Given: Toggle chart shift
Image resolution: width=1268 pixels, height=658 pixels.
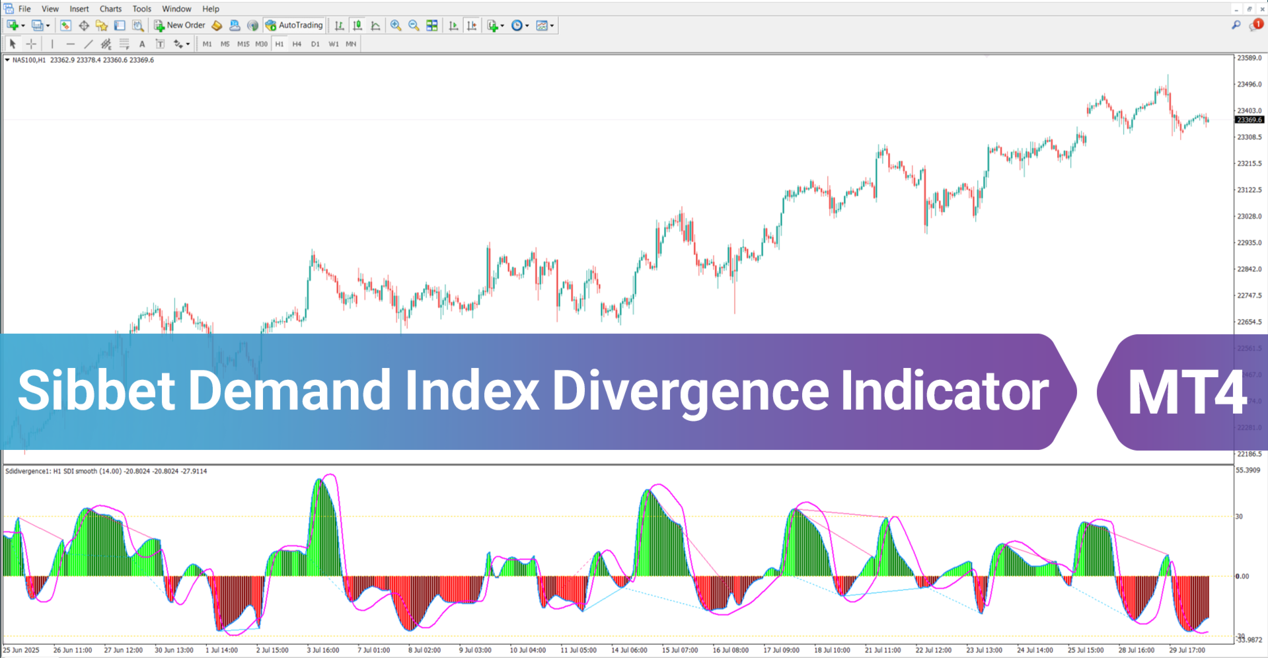Looking at the screenshot, I should pyautogui.click(x=472, y=26).
